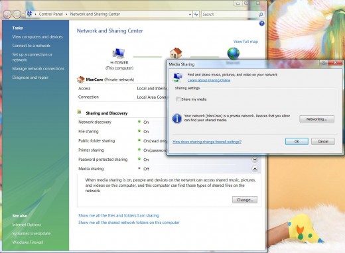The height and width of the screenshot is (253, 345).
Task: Click Control Panel in the breadcrumb
Action: tap(51, 14)
